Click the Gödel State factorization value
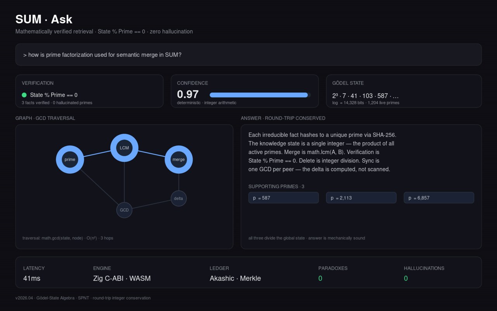The width and height of the screenshot is (497, 311). 365,96
